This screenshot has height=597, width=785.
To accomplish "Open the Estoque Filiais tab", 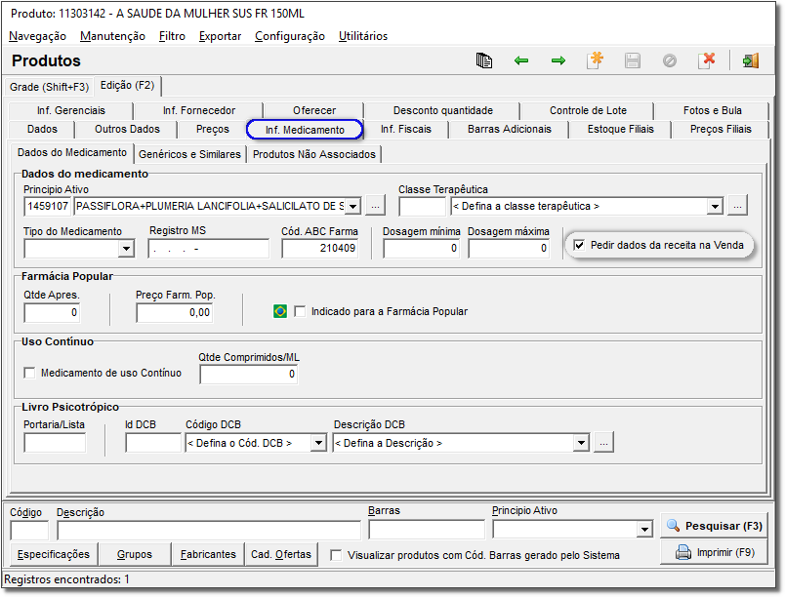I will coord(620,129).
